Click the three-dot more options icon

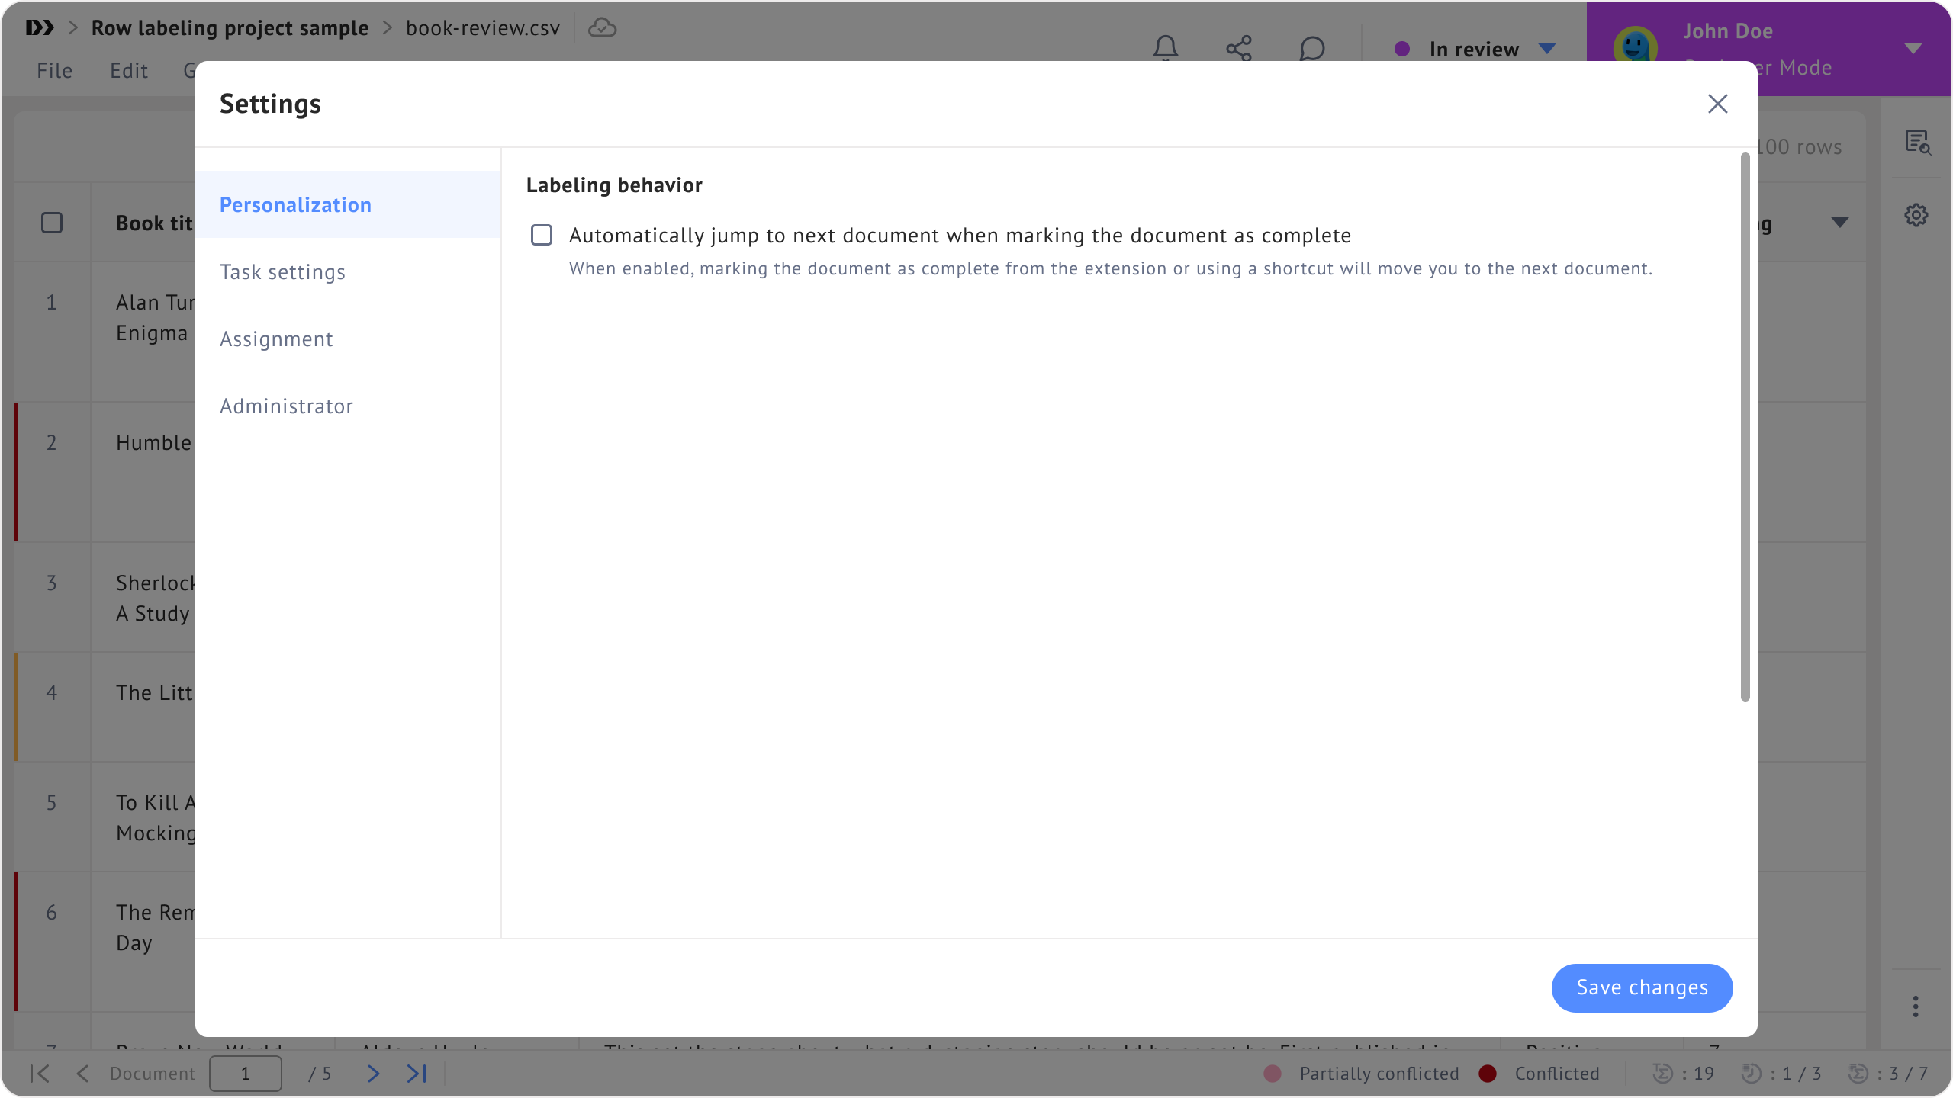(x=1915, y=1006)
